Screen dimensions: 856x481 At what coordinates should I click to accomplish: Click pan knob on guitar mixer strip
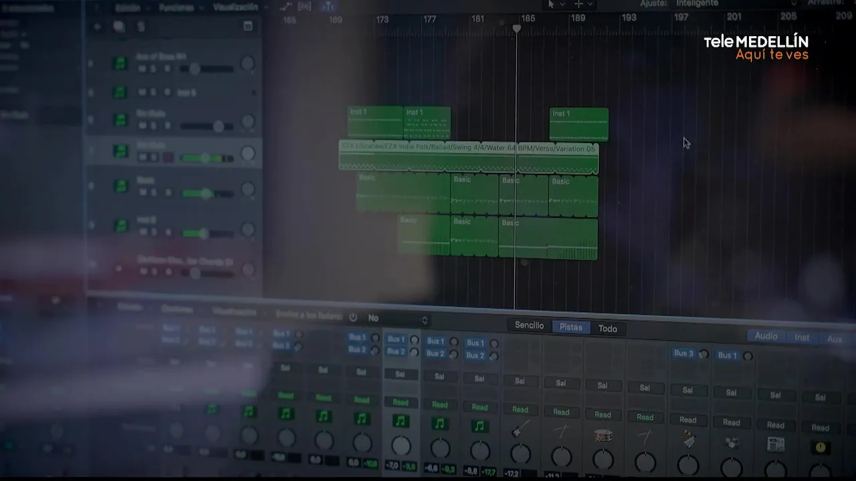click(x=520, y=454)
